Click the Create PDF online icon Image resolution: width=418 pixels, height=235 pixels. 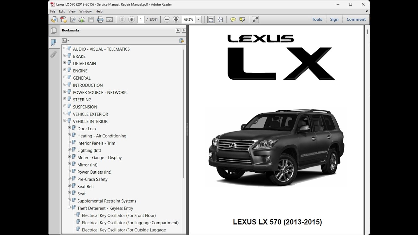point(63,20)
